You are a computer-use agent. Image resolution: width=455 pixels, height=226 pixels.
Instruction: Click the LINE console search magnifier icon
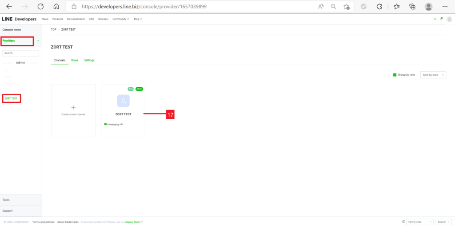(x=435, y=19)
